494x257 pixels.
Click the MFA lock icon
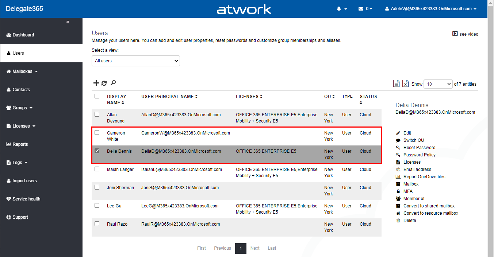pos(398,191)
